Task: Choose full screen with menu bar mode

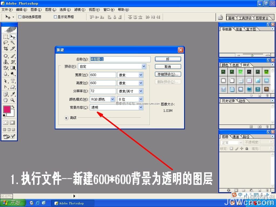Action: (9, 130)
